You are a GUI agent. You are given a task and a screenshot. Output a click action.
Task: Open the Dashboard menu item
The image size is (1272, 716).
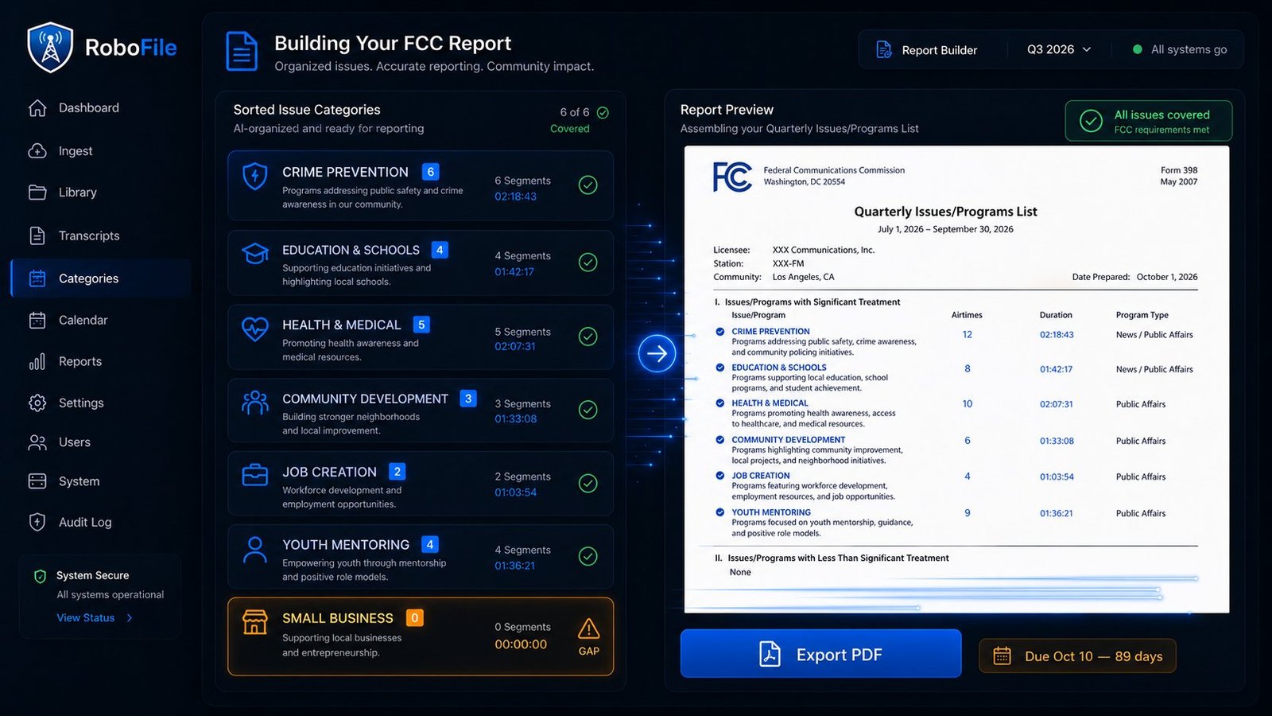point(101,108)
